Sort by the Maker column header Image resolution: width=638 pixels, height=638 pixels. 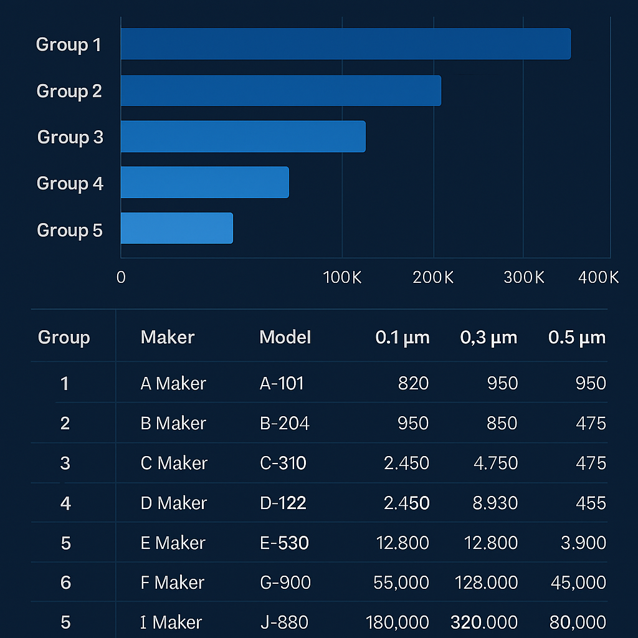pos(168,338)
